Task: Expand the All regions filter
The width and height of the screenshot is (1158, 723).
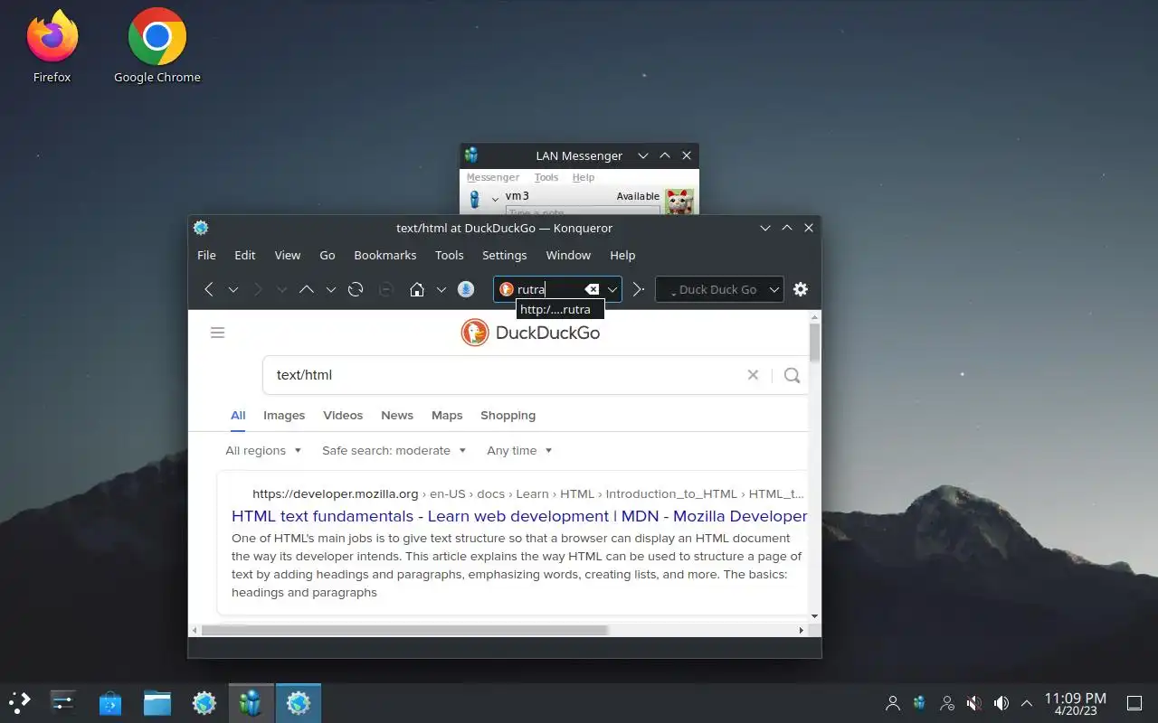Action: 263,450
